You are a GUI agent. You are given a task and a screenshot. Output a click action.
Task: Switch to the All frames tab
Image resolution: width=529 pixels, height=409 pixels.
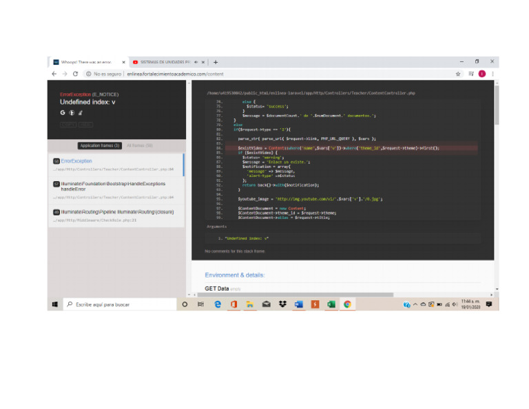(140, 145)
